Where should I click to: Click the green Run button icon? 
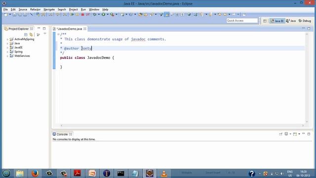coord(103,14)
